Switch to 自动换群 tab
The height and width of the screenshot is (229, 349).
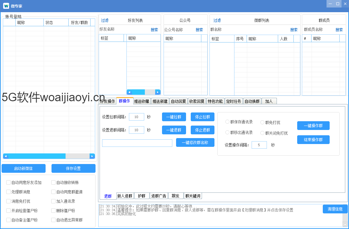click(252, 101)
